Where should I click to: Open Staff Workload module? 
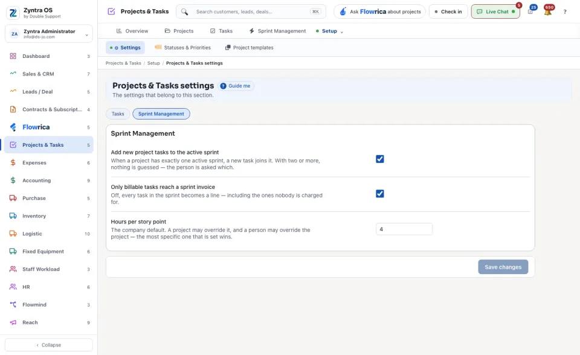coord(49,269)
